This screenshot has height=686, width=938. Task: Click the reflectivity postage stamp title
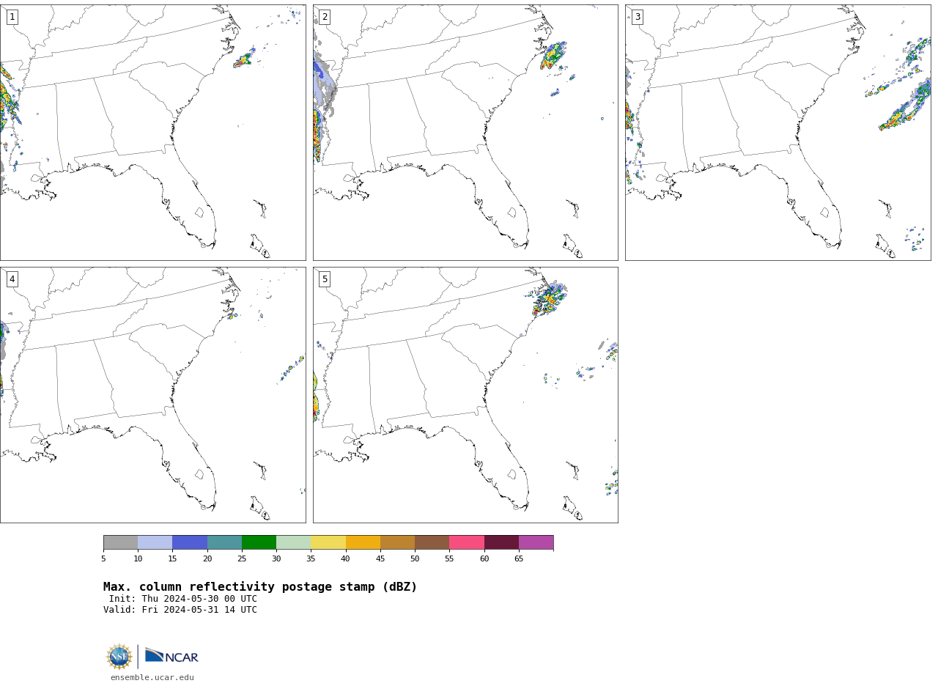pos(260,587)
